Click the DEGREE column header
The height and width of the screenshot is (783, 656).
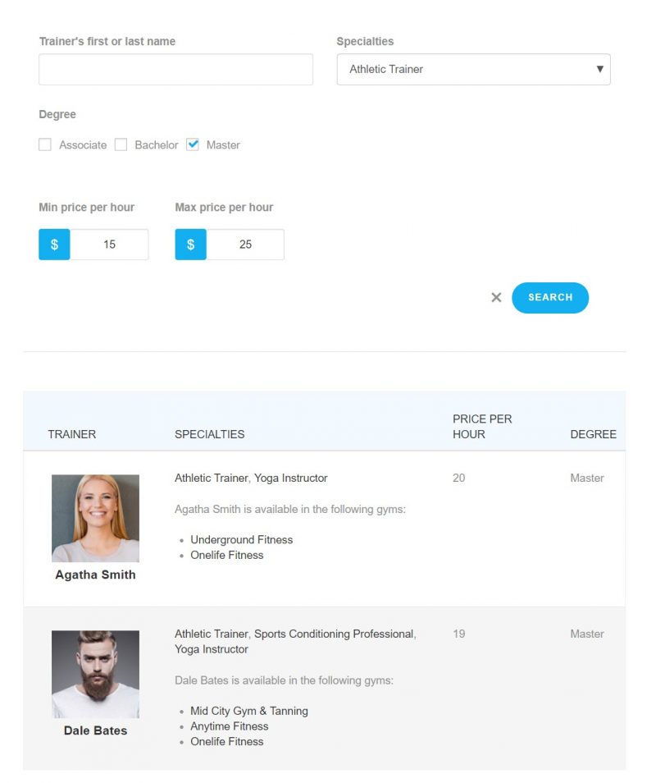tap(593, 434)
